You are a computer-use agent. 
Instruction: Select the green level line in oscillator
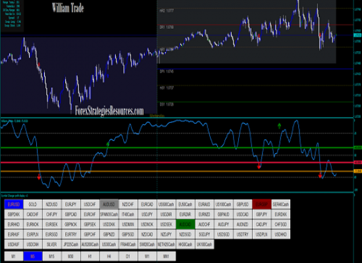click(177, 148)
